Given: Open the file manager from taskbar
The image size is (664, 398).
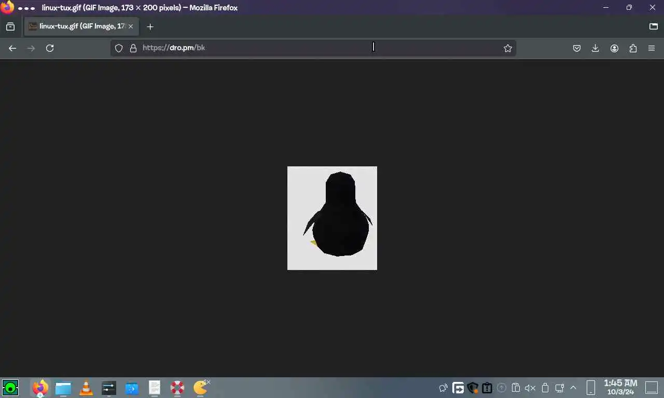Looking at the screenshot, I should coord(63,388).
